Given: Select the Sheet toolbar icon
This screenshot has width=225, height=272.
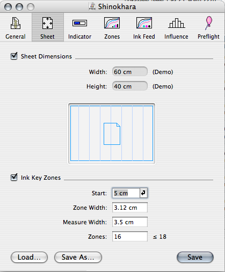Looking at the screenshot, I should [x=48, y=28].
